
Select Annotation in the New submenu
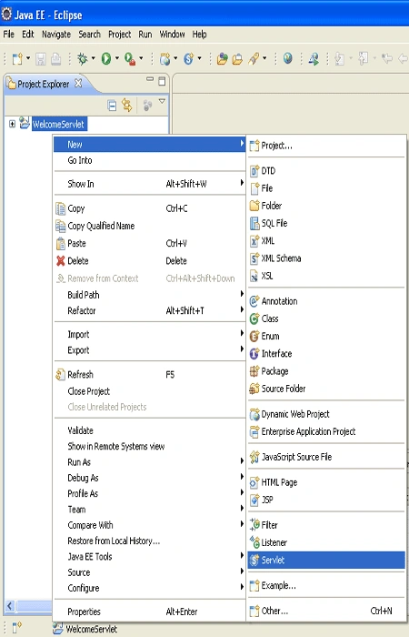(325, 301)
